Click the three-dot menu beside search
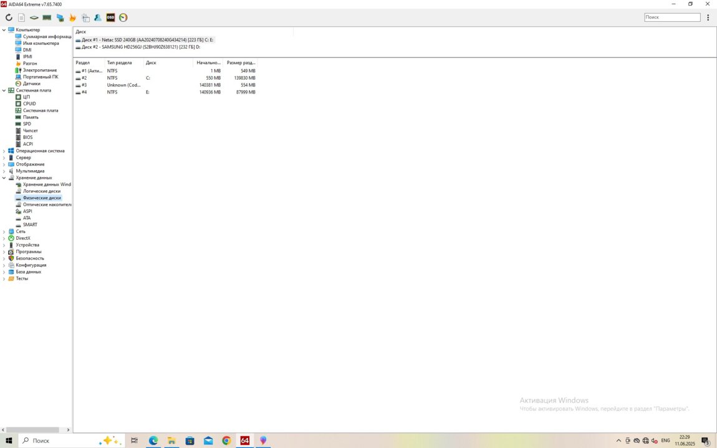The image size is (717, 448). [708, 17]
